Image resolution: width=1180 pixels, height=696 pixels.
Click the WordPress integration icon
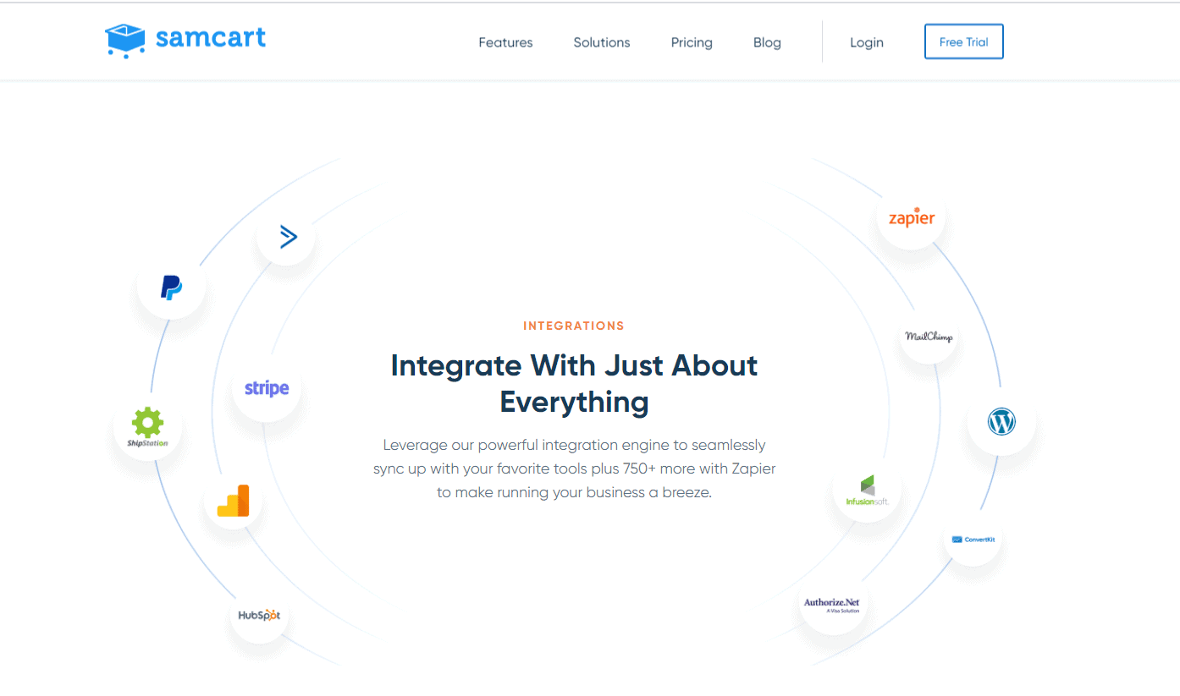pyautogui.click(x=1001, y=421)
